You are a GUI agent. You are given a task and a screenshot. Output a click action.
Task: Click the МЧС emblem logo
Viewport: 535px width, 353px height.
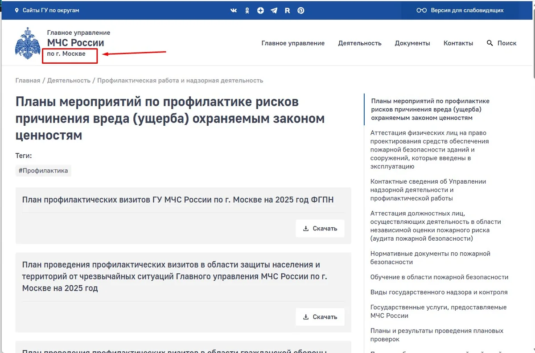coord(28,43)
